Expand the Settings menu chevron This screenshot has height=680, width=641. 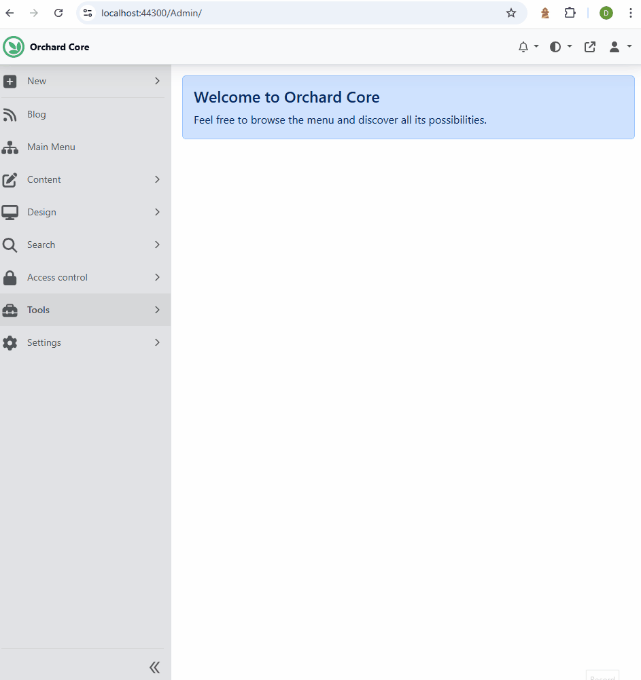[x=157, y=342]
